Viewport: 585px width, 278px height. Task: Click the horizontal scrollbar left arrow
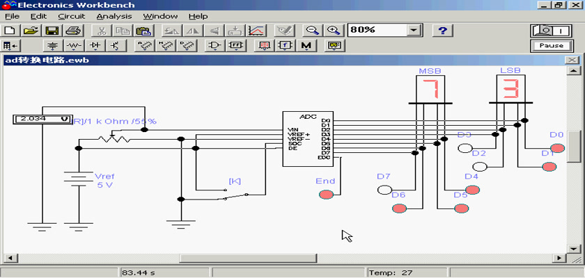9,258
